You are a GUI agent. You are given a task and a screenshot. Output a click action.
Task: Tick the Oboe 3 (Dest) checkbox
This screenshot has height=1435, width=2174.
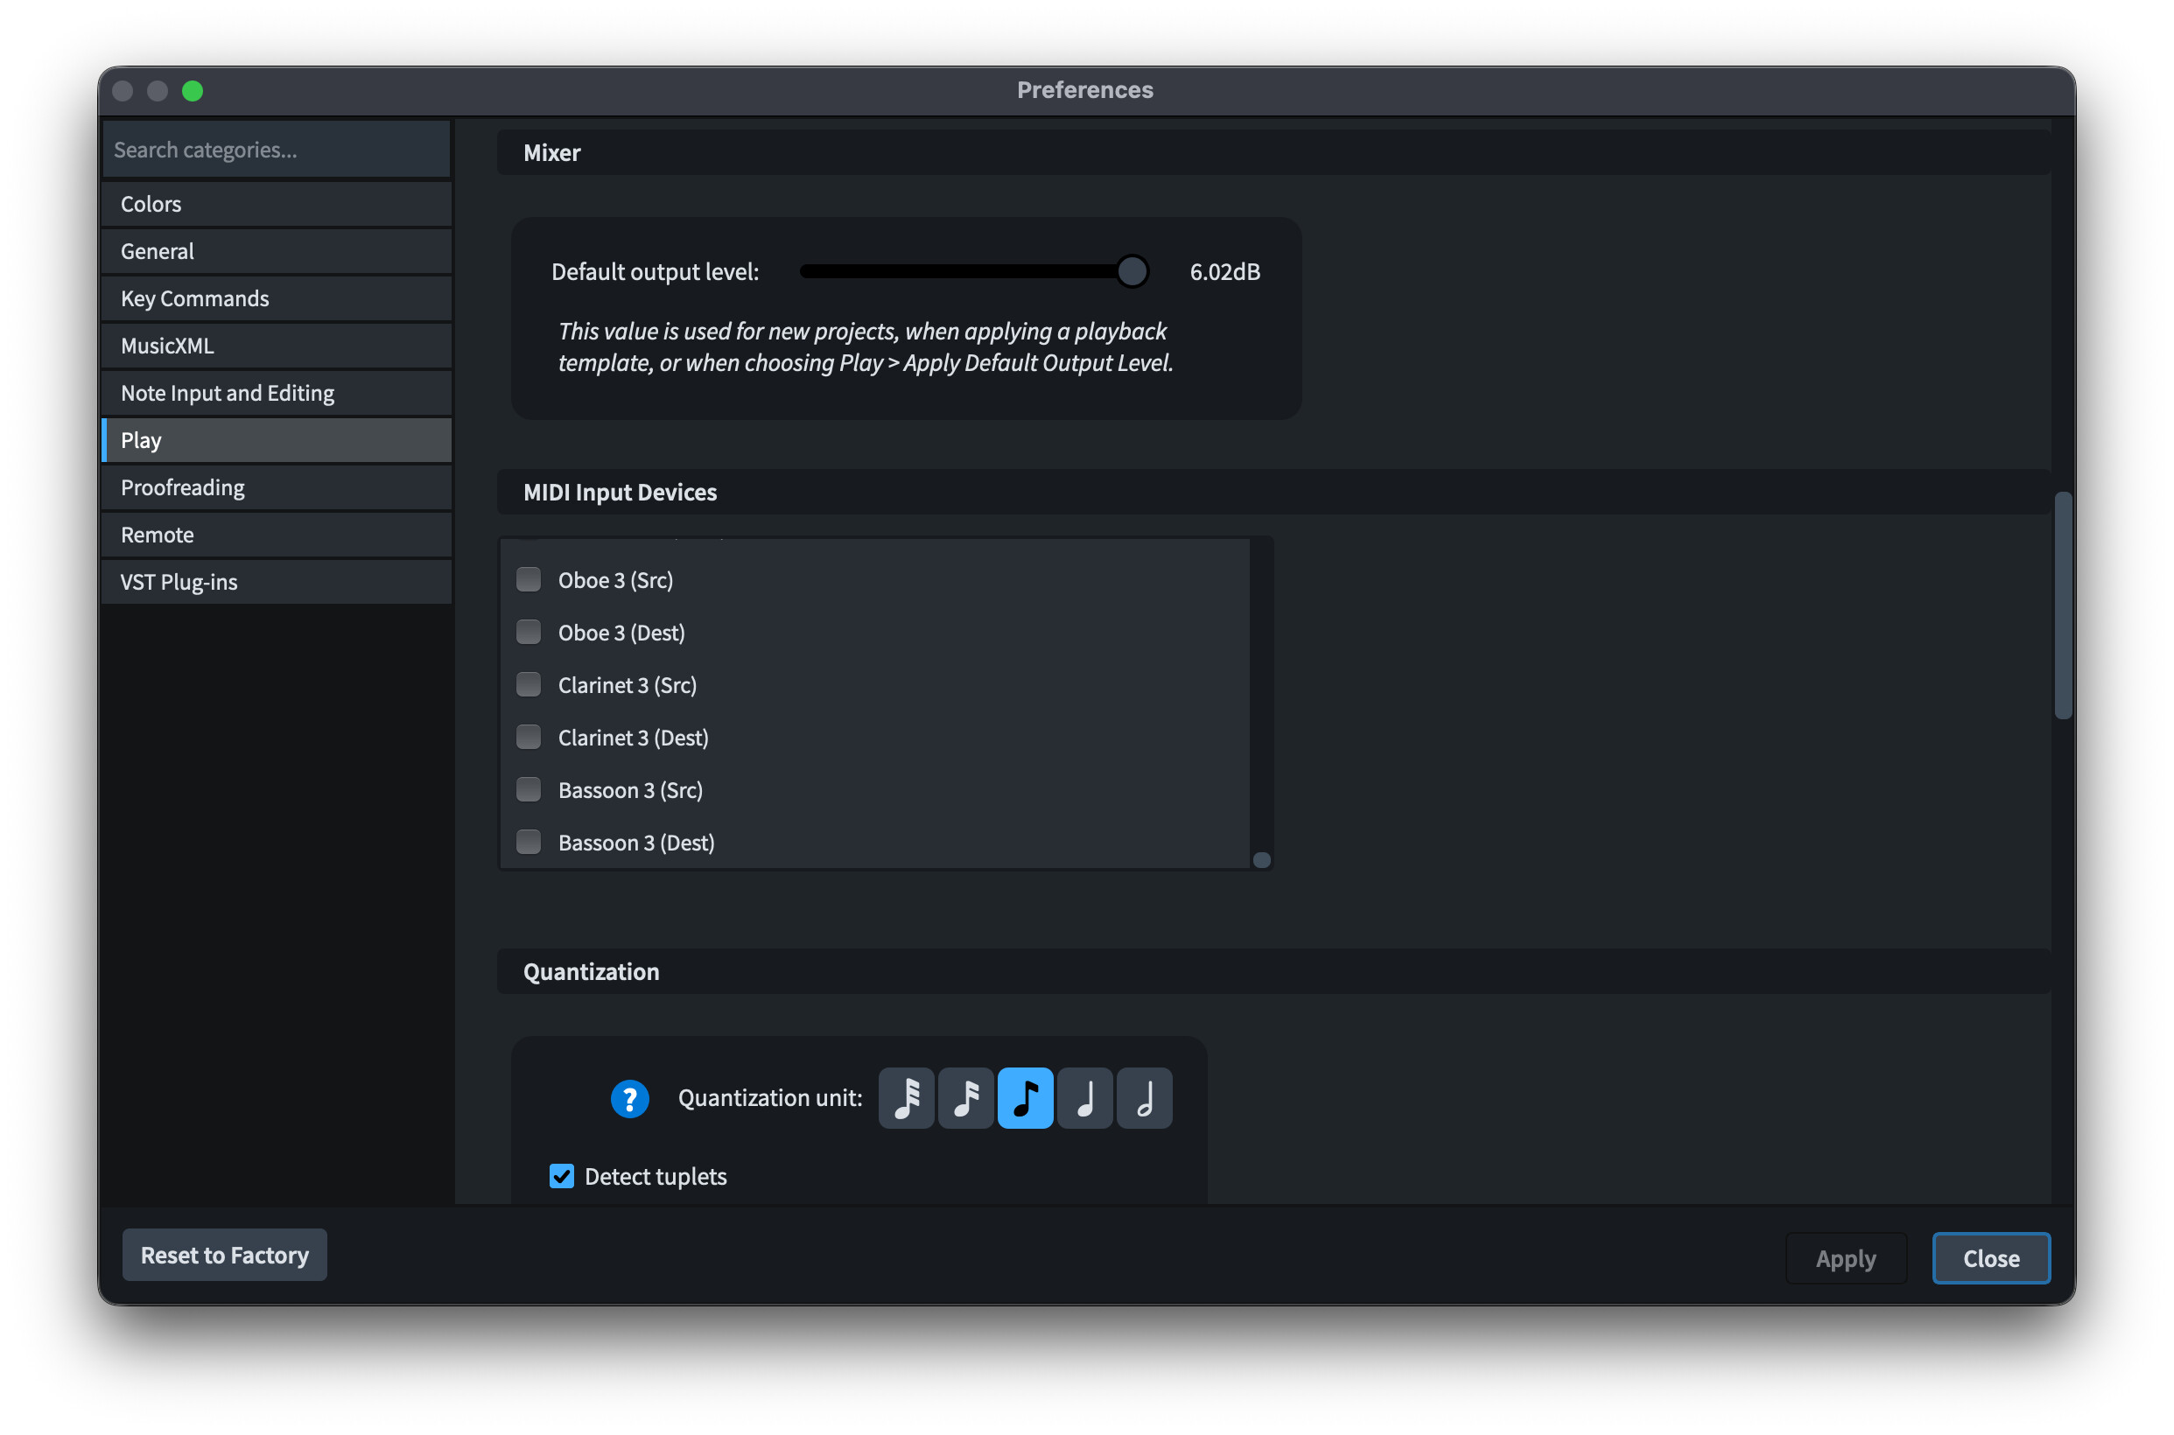coord(529,632)
